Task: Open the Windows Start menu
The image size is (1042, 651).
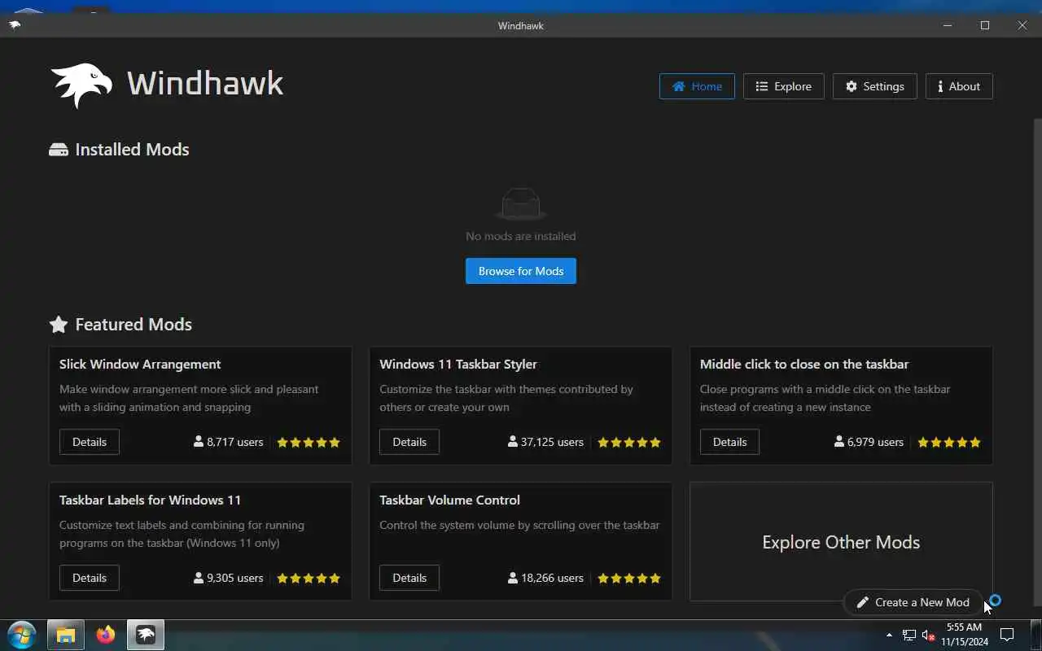Action: [22, 635]
